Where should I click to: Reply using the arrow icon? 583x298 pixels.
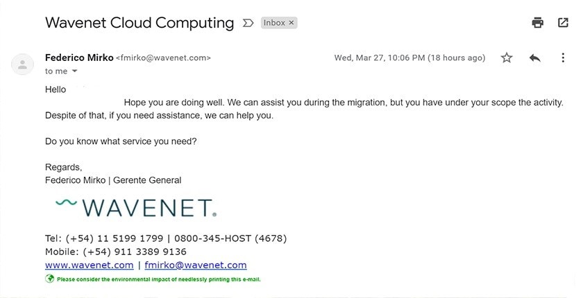click(x=534, y=58)
